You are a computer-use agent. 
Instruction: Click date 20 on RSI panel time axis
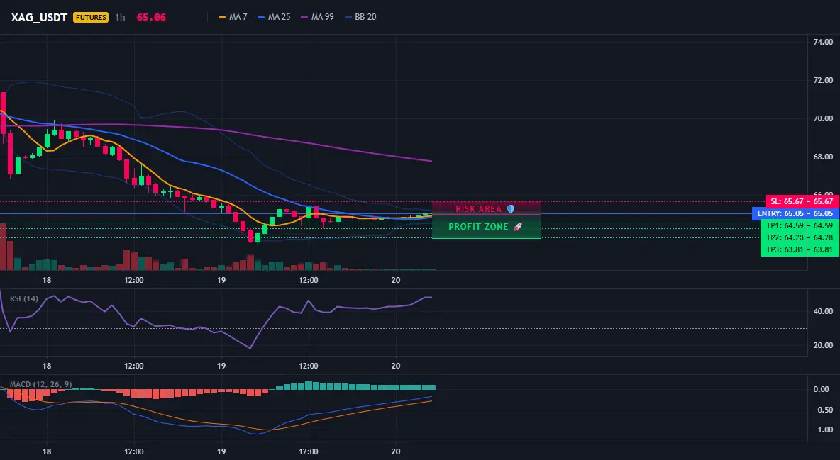pyautogui.click(x=396, y=366)
